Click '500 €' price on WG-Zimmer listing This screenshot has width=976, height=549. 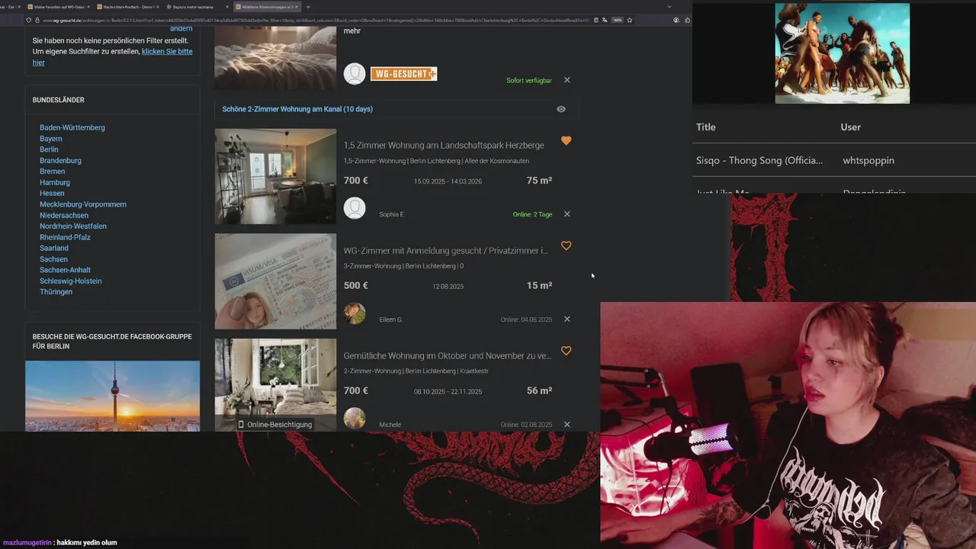(x=356, y=286)
